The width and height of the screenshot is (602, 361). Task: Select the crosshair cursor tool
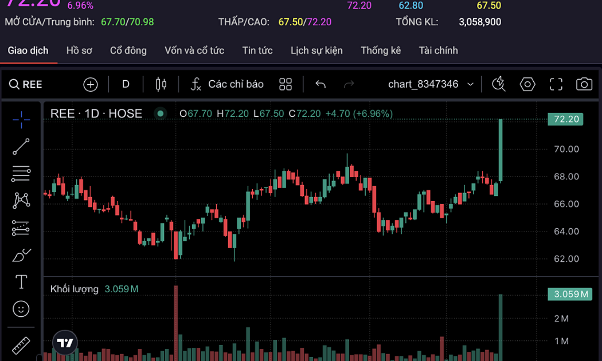21,120
